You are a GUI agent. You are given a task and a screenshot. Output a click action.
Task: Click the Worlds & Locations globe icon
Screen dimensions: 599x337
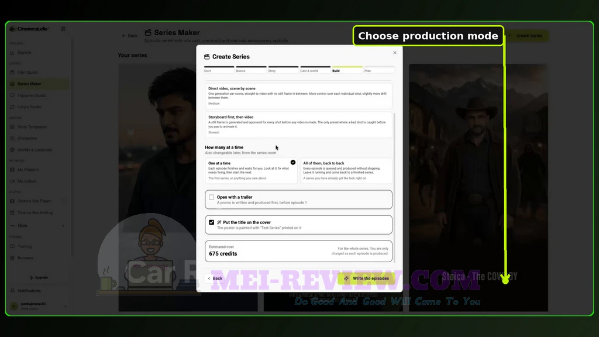click(x=12, y=150)
